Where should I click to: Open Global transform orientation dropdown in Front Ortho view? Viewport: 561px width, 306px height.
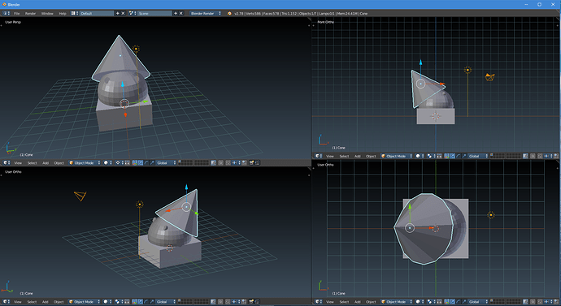point(478,156)
